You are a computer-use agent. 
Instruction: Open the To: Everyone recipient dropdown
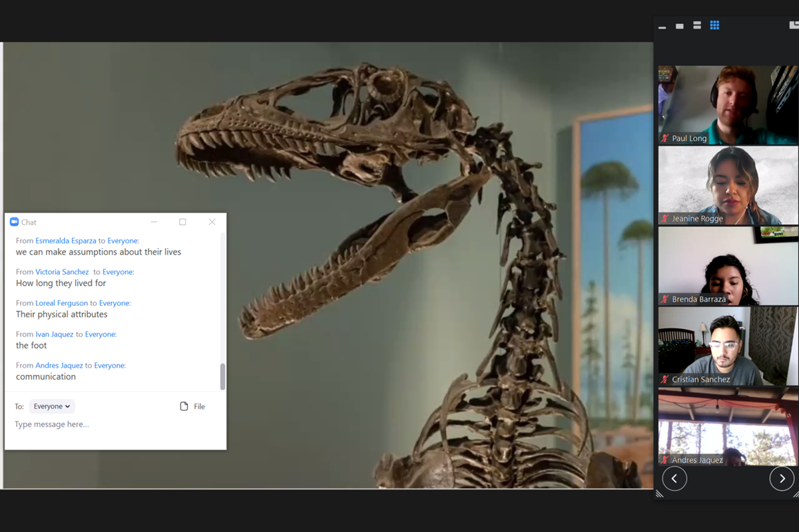(52, 406)
